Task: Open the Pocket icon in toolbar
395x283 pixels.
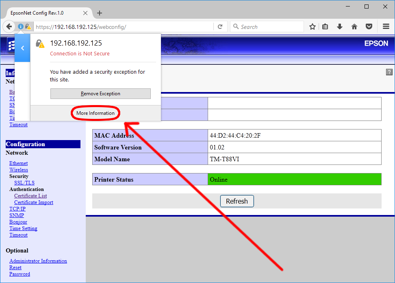Action: coord(369,27)
